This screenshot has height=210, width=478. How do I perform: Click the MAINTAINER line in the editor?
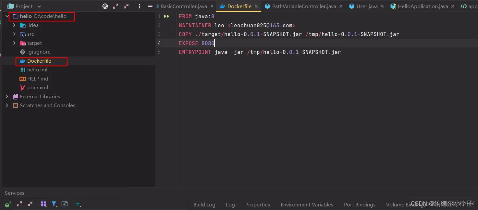(237, 25)
